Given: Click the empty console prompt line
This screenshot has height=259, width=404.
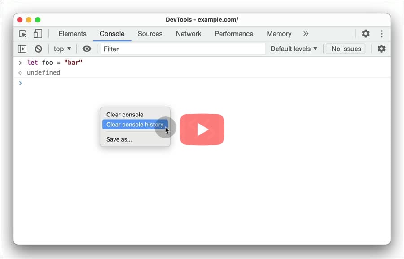Looking at the screenshot, I should (202, 83).
